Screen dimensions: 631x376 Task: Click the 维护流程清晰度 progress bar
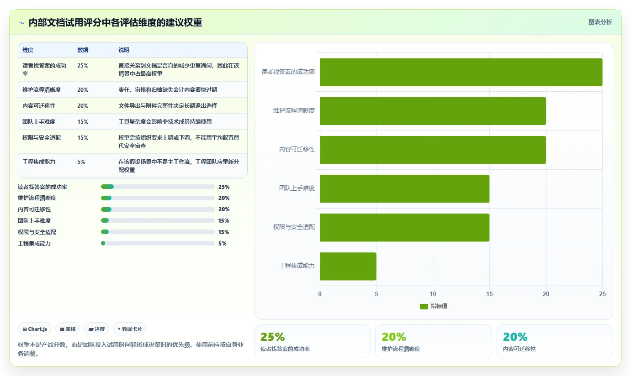click(158, 198)
